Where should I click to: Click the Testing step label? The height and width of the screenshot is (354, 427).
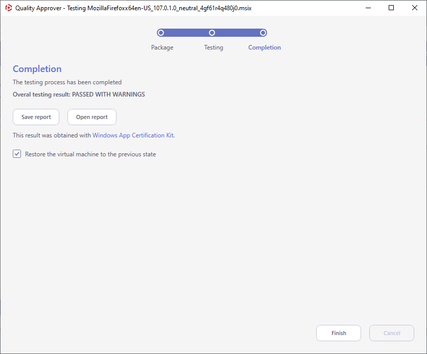tap(213, 48)
